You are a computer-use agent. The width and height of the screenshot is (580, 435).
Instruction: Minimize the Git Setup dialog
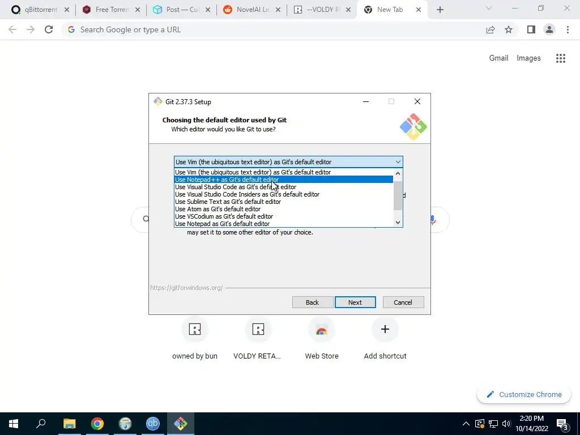pos(366,101)
